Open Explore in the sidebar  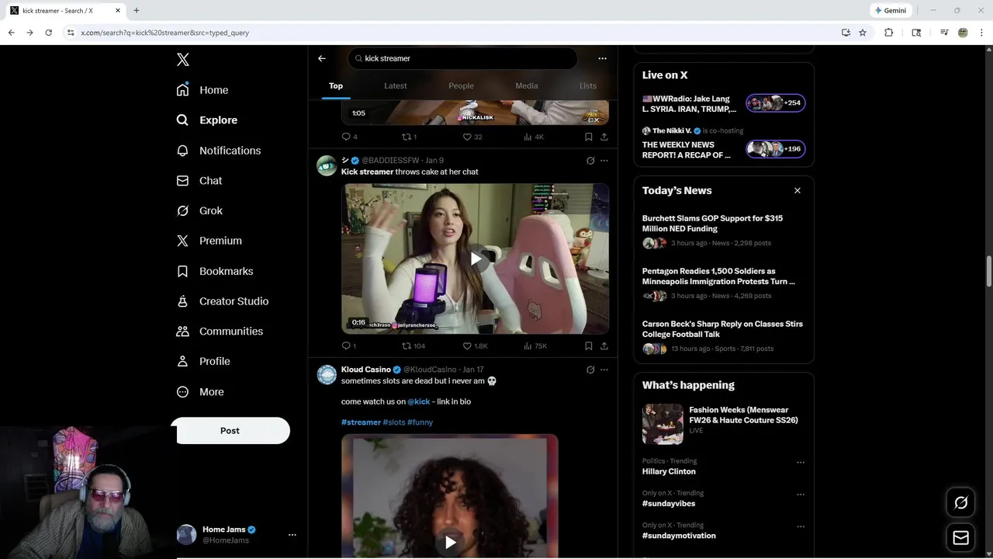207,120
